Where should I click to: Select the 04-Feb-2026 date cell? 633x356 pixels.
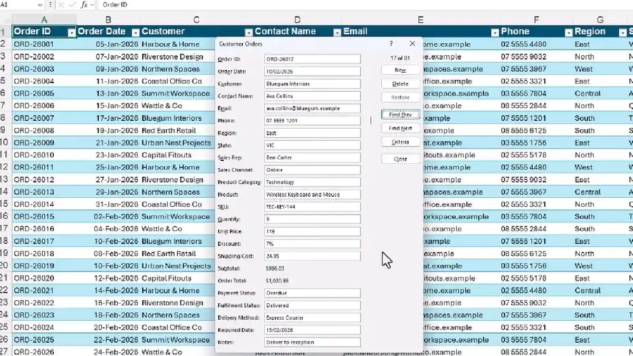click(x=108, y=229)
